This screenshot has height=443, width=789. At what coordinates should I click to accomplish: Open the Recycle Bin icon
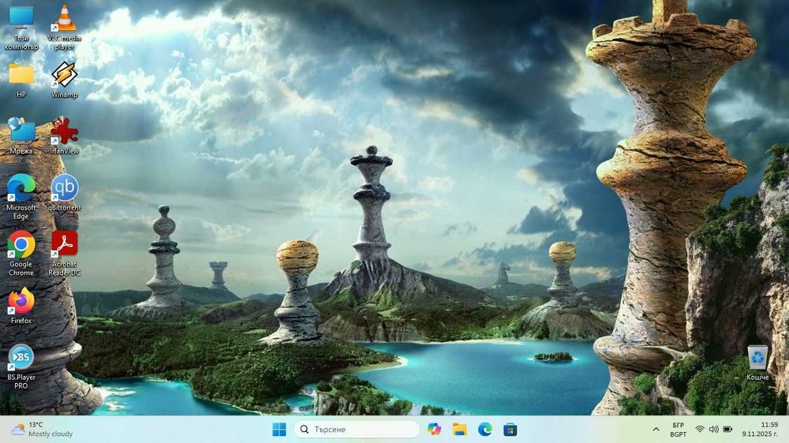point(757,363)
